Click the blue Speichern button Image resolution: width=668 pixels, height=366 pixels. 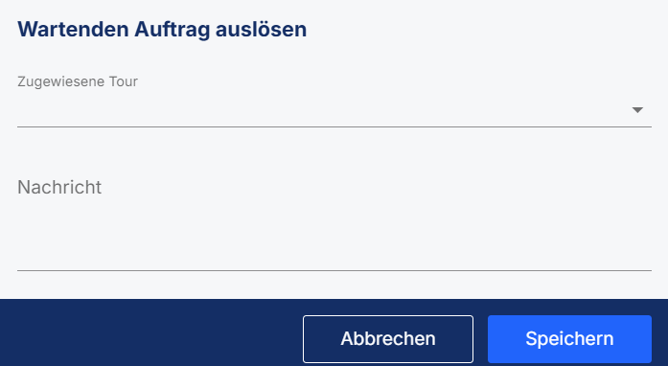coord(569,339)
